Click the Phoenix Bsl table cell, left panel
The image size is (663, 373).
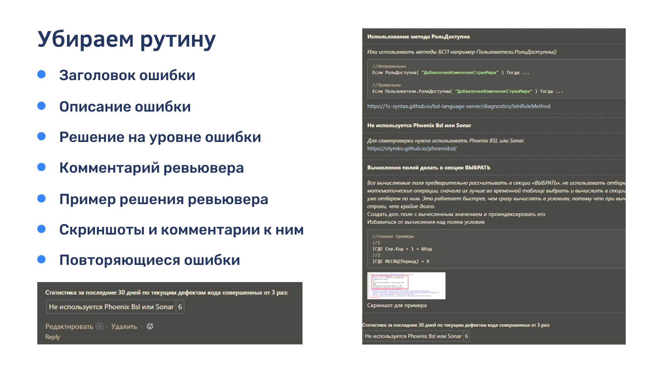111,307
